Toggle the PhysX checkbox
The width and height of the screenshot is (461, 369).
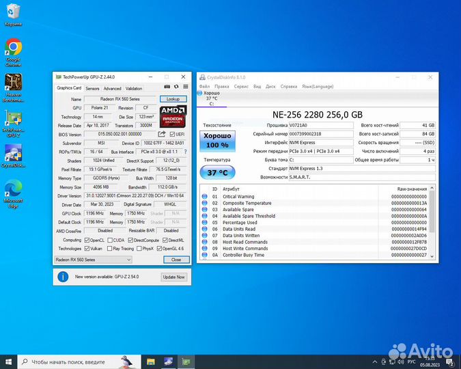[139, 248]
